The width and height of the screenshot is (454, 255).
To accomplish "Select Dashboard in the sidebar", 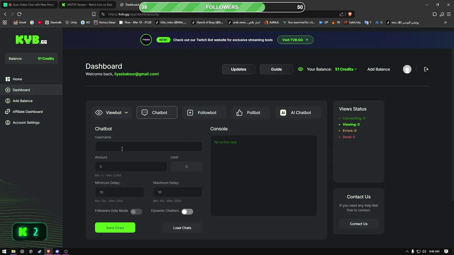I will (31, 90).
